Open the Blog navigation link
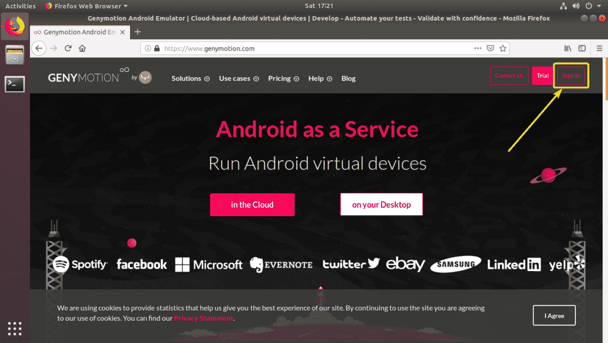Screen dimensions: 608x343 (x=348, y=78)
